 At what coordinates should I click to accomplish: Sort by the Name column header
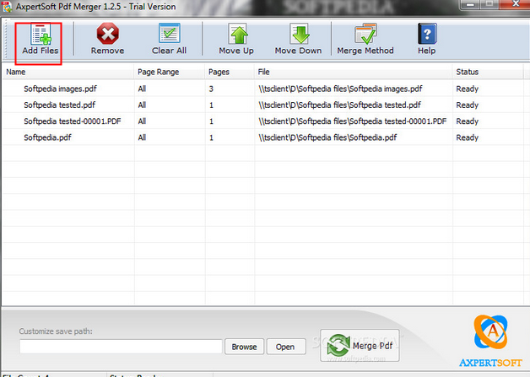click(68, 72)
